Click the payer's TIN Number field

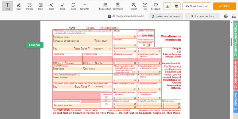click(x=73, y=63)
